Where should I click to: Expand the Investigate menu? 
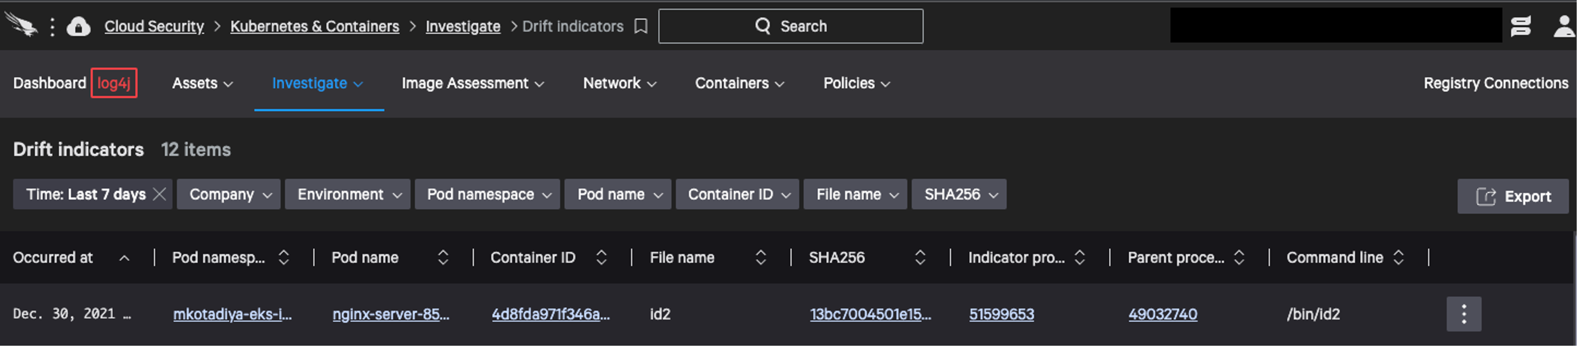point(317,83)
